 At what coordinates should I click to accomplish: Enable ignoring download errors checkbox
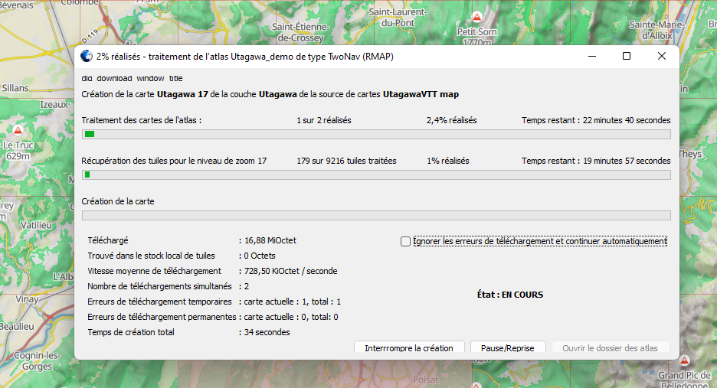coord(405,241)
